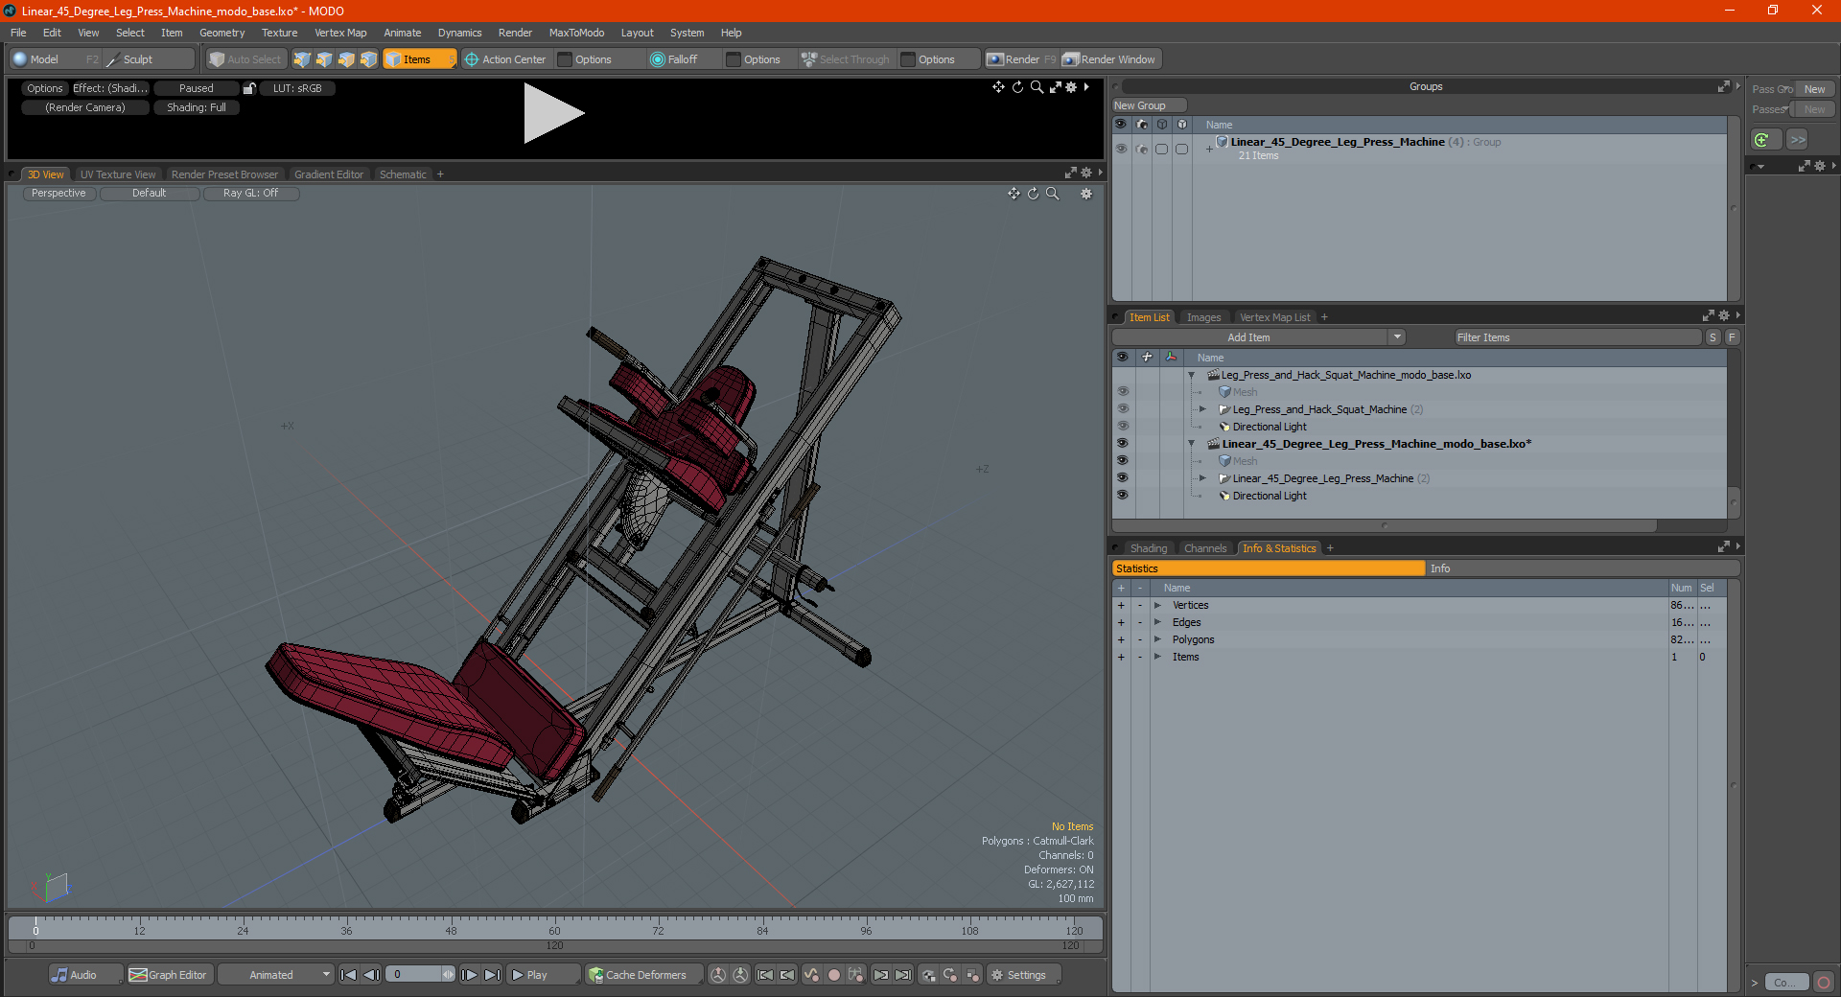
Task: Maximize the Groups panel
Action: 1723,86
